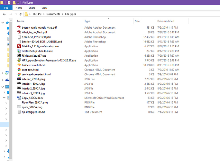This screenshot has width=220, height=161.
Task: Click the PDF icon of What_to_do_Next.pdf
Action: (19, 32)
